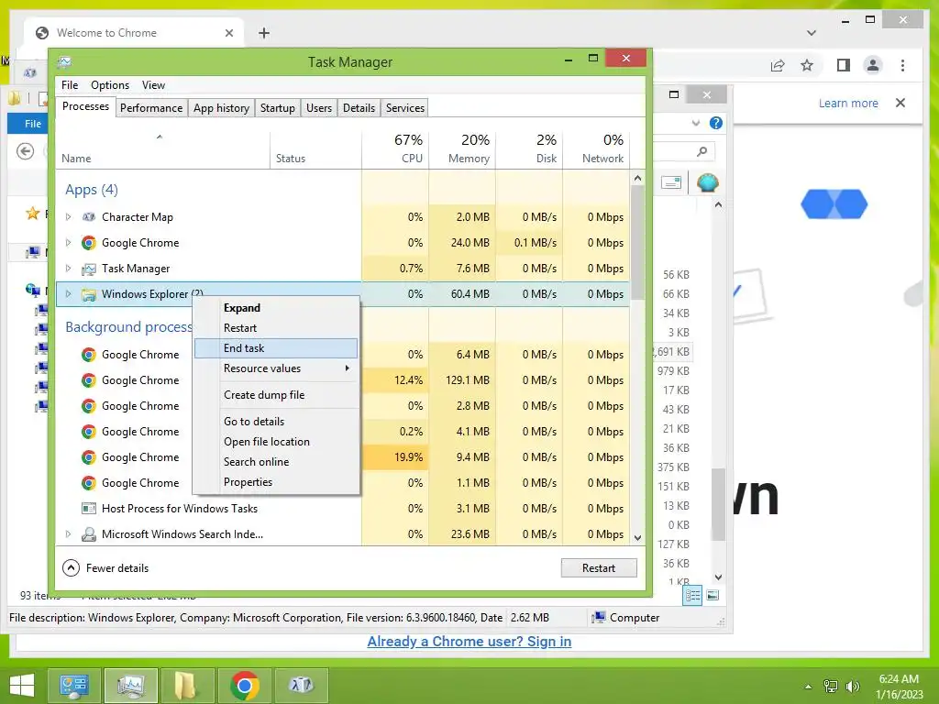
Task: Switch to the Services tab
Action: pyautogui.click(x=404, y=108)
